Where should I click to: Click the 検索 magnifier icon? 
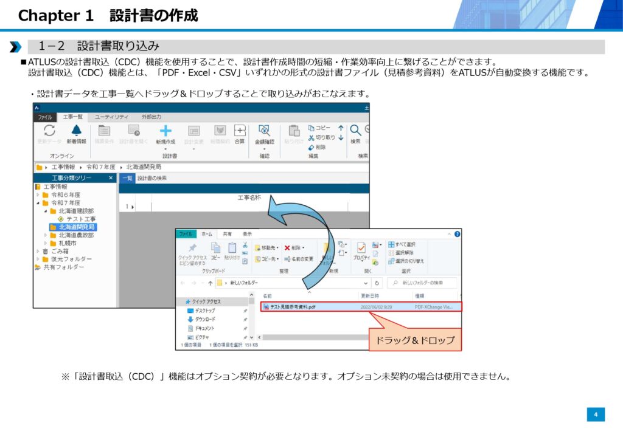[355, 131]
